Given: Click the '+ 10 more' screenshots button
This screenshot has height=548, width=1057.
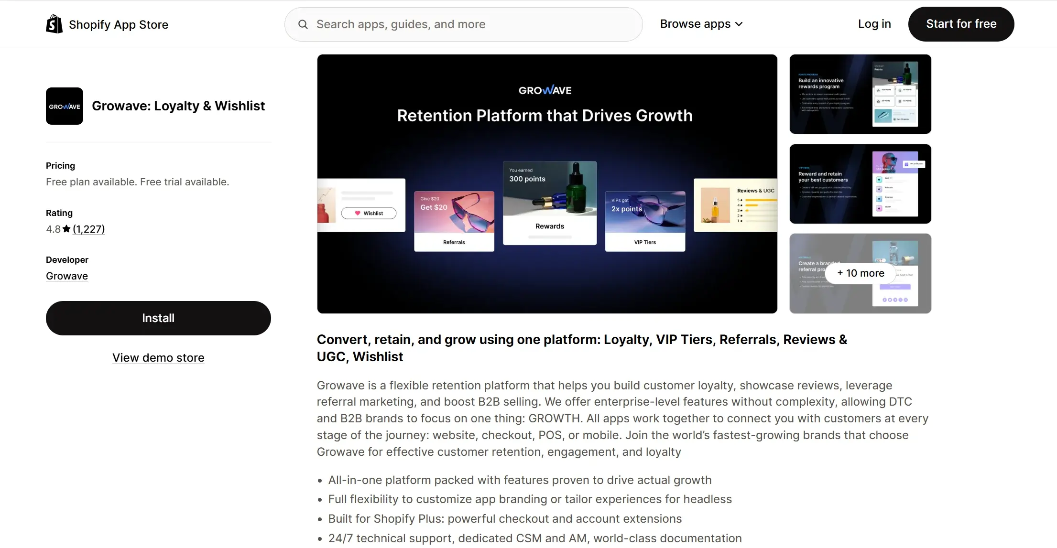Looking at the screenshot, I should (860, 273).
